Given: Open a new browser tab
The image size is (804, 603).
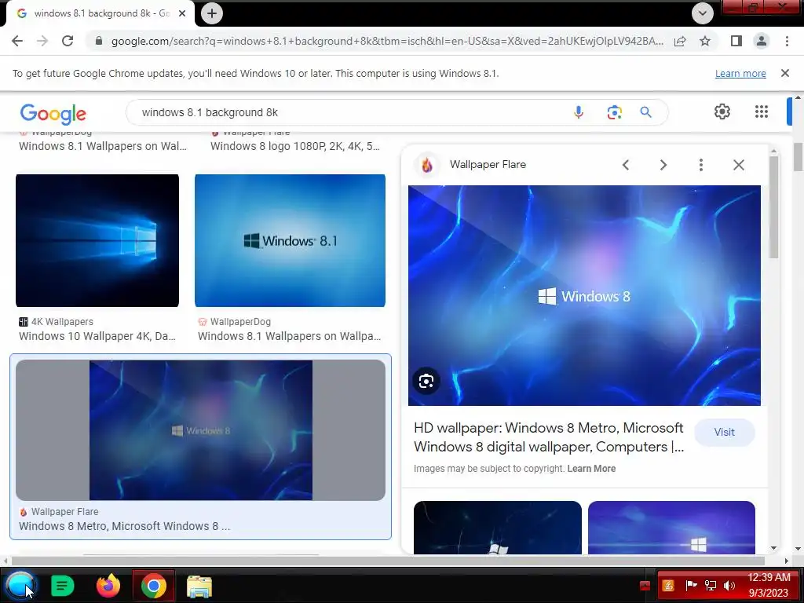Looking at the screenshot, I should pos(212,13).
